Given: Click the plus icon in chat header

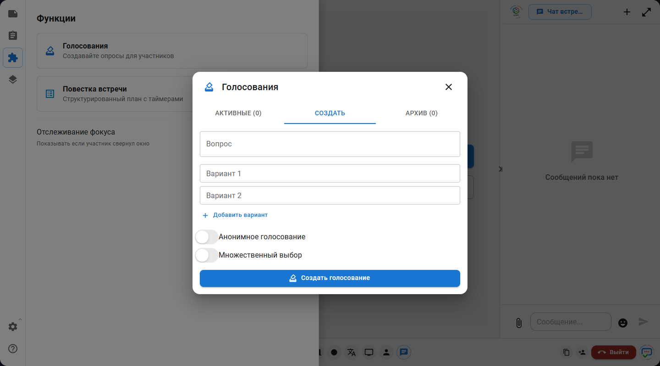Looking at the screenshot, I should (627, 12).
